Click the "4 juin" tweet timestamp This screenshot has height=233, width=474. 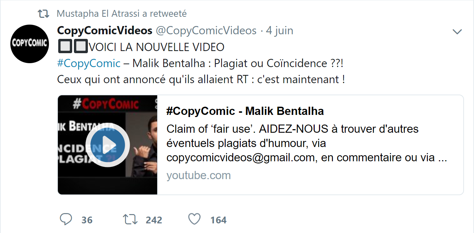(x=279, y=31)
